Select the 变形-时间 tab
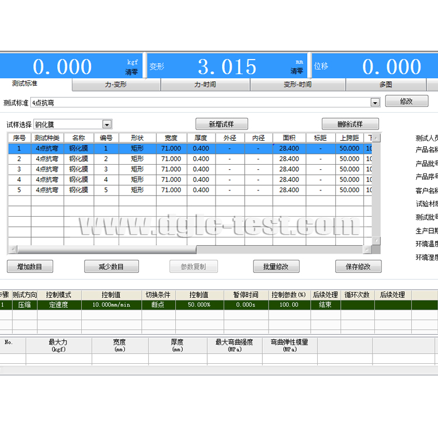 (x=297, y=85)
